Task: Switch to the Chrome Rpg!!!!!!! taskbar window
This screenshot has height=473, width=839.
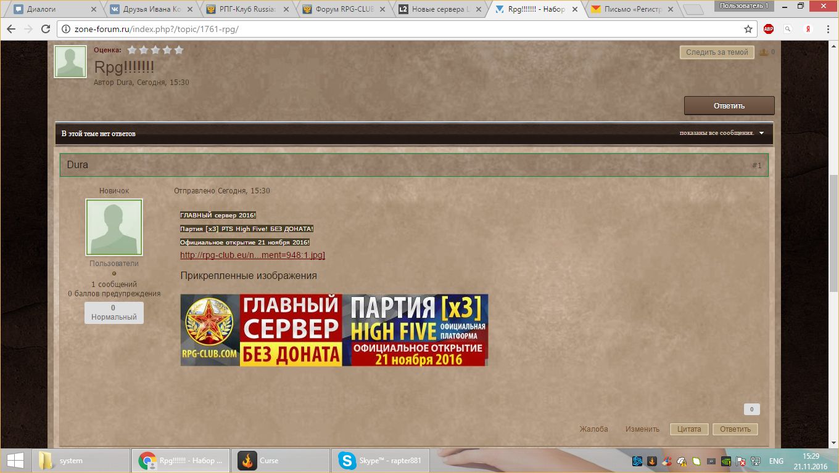Action: pyautogui.click(x=181, y=461)
